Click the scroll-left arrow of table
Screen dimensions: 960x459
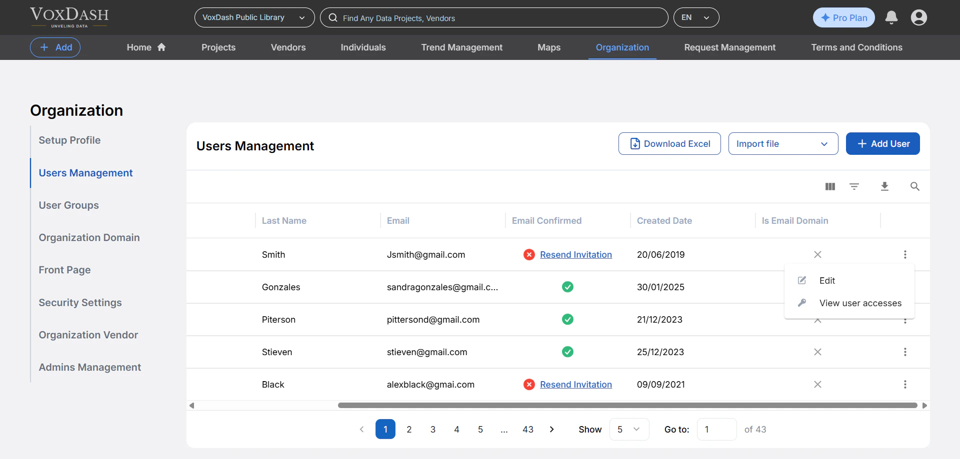coord(191,406)
